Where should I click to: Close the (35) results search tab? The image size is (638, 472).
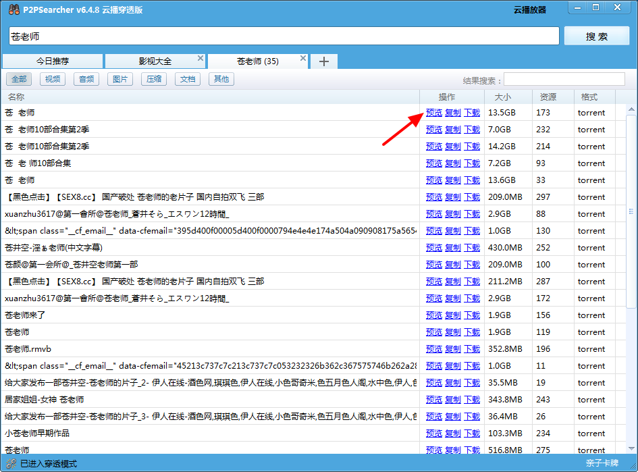coord(303,58)
